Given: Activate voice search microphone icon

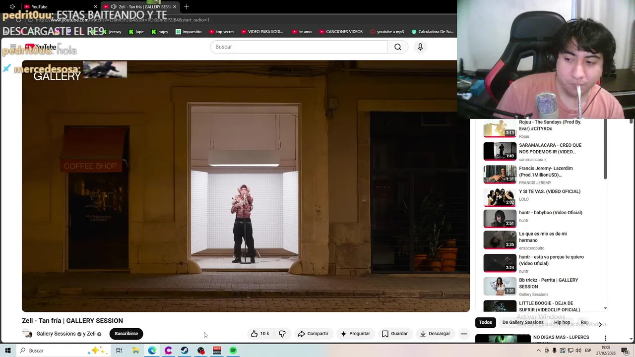Looking at the screenshot, I should coord(420,47).
